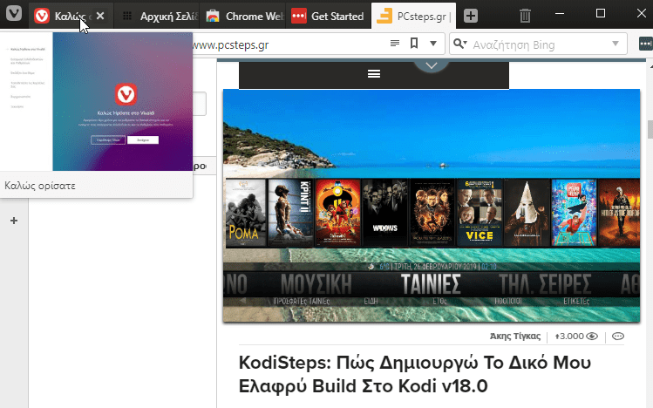Open the ΡΟΜΑ movie poster
Screen dimensions: 653x408
coord(246,213)
